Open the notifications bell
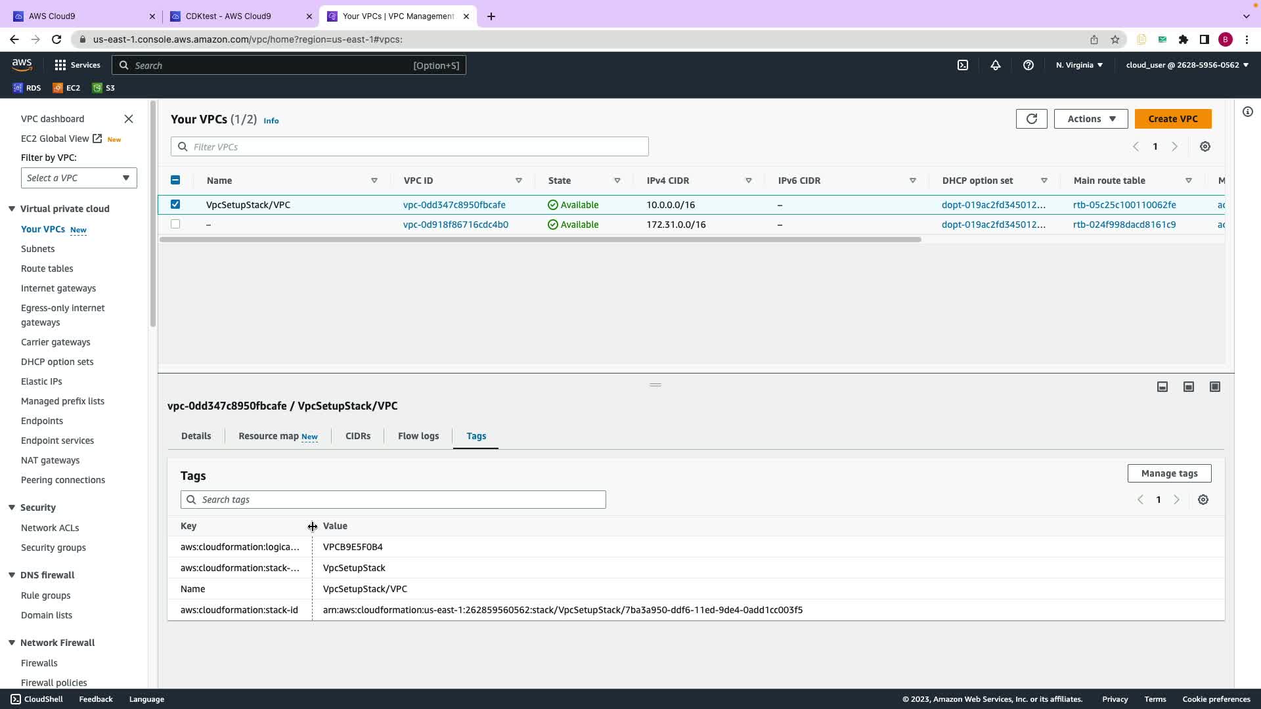The image size is (1261, 709). (996, 65)
